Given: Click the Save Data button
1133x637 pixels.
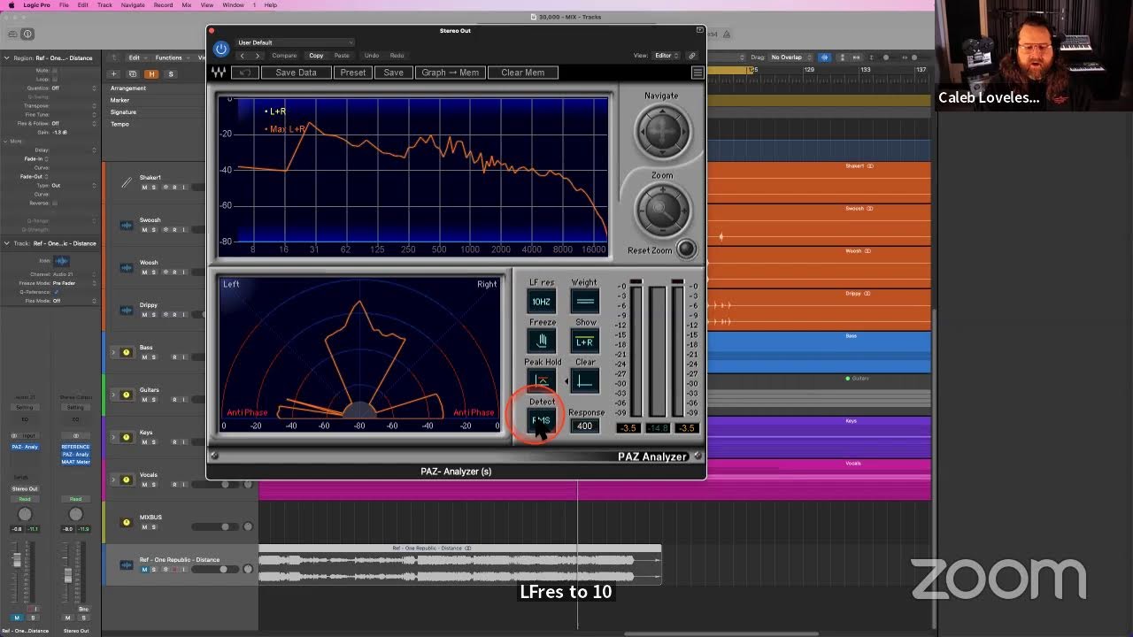Looking at the screenshot, I should (296, 73).
